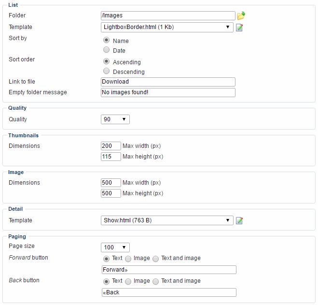The height and width of the screenshot is (305, 318).
Task: Click the Thumbnails Max width field
Action: [111, 146]
